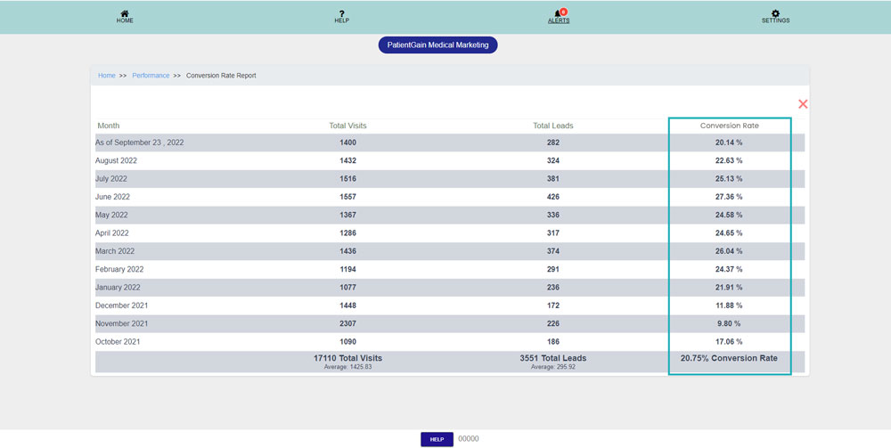This screenshot has height=448, width=891.
Task: Click the 324 leads value for August
Action: (553, 160)
